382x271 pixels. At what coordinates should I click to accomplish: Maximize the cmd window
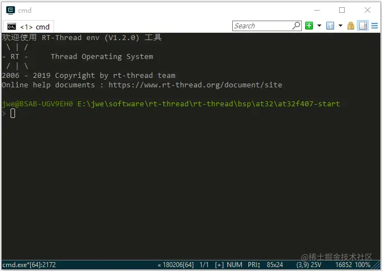[342, 10]
